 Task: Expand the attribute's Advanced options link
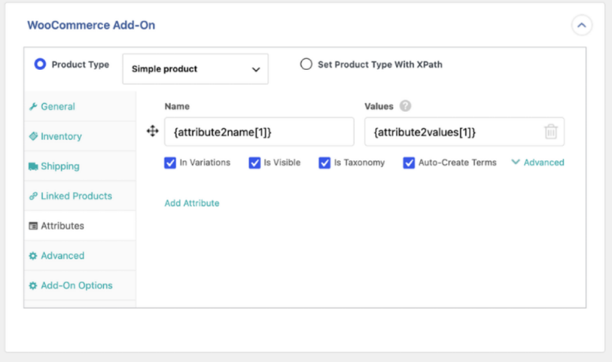538,162
